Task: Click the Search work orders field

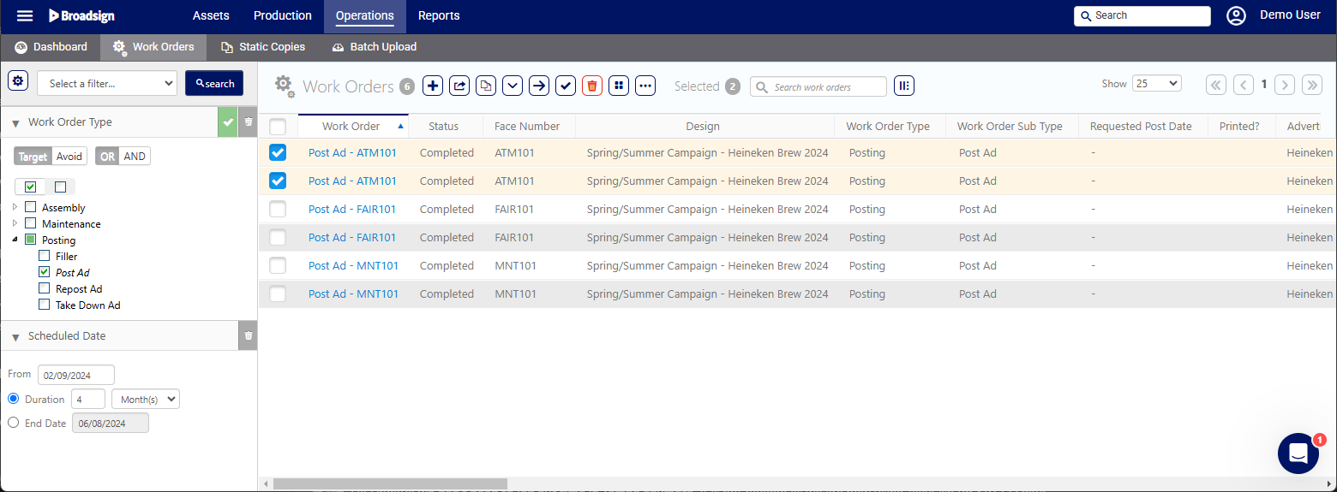Action: click(818, 86)
